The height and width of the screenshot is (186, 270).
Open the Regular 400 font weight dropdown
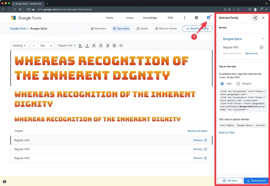pyautogui.click(x=67, y=46)
